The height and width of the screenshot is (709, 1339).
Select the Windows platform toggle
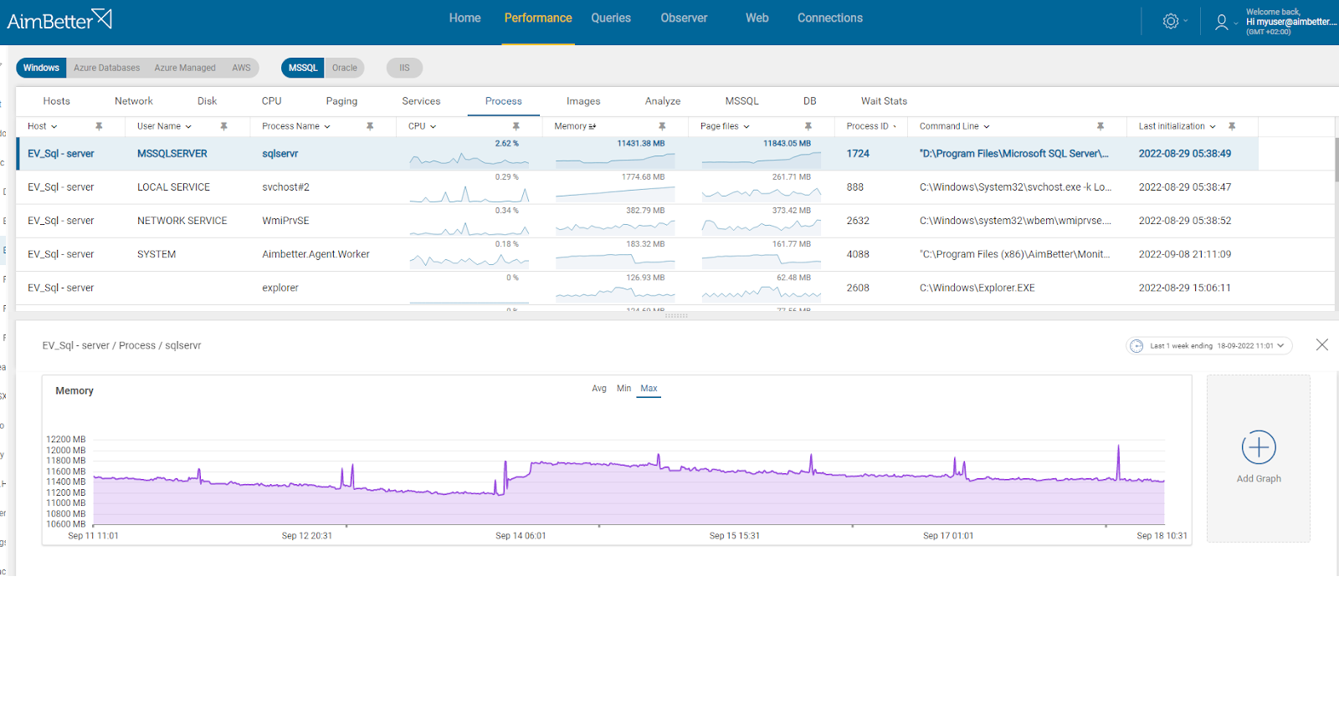41,68
